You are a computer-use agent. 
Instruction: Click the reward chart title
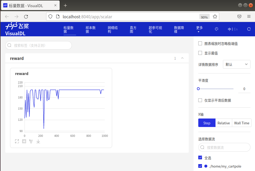22,74
